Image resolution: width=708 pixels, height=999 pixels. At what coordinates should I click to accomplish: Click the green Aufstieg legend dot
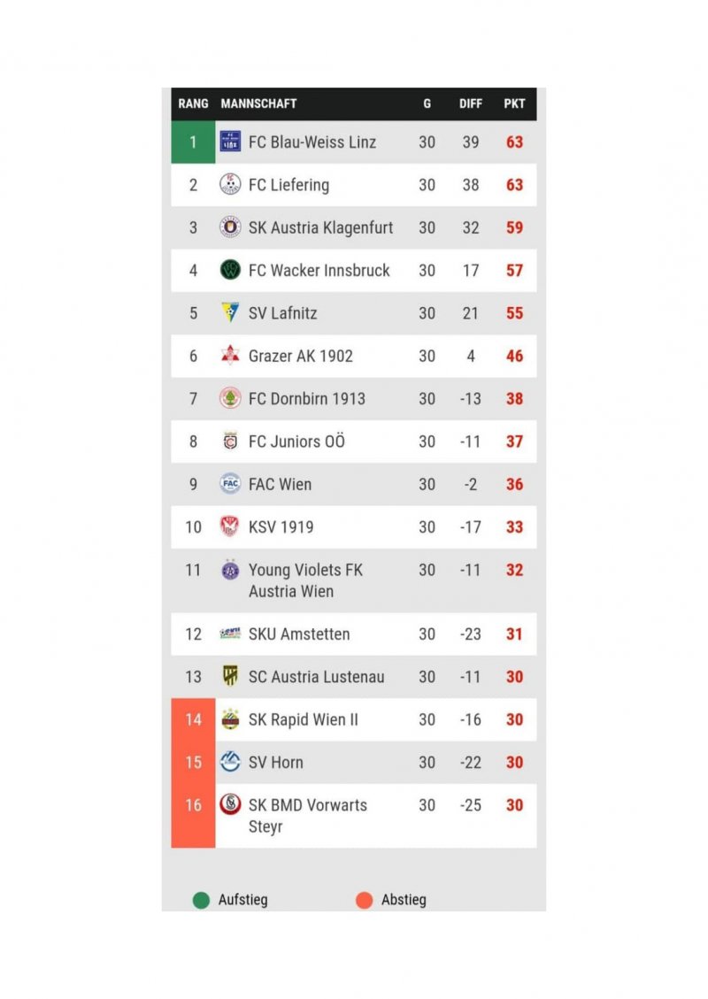coord(201,901)
